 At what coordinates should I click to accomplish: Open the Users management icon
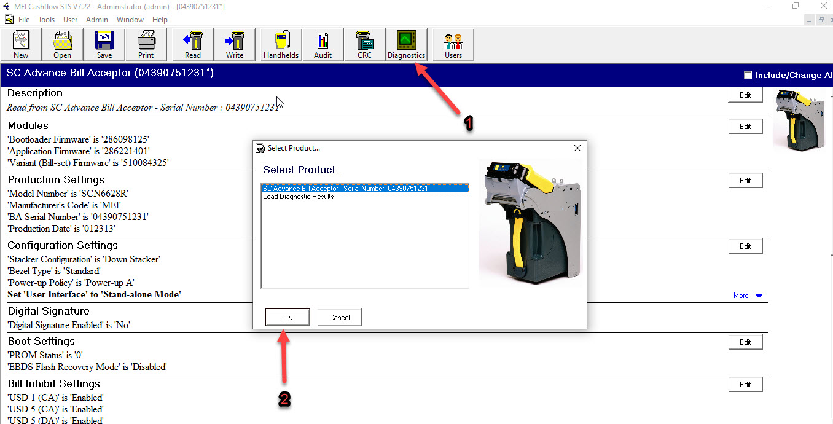click(x=453, y=45)
